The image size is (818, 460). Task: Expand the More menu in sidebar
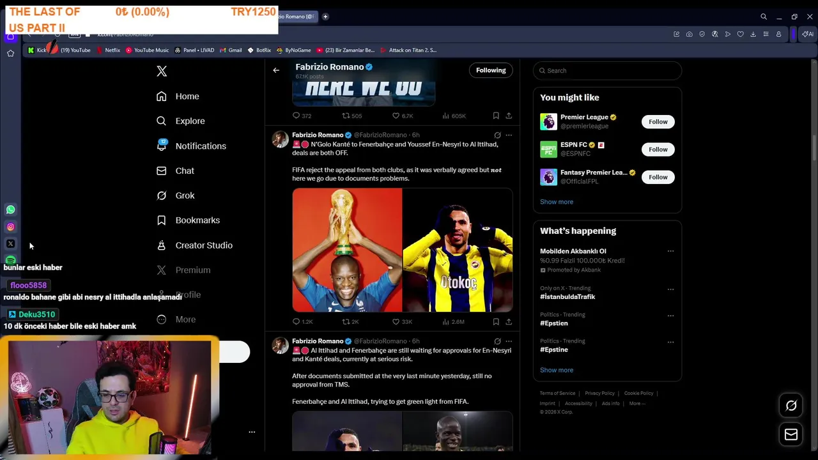(176, 319)
